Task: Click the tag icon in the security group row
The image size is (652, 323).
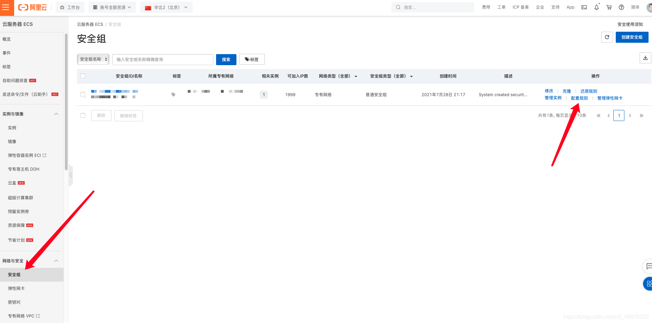Action: coord(173,94)
